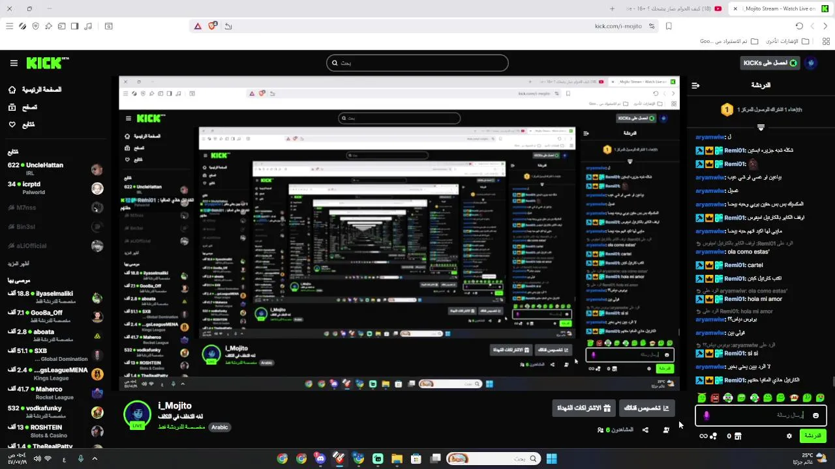835x469 pixels.
Task: Open a new browser tab
Action: [612, 8]
